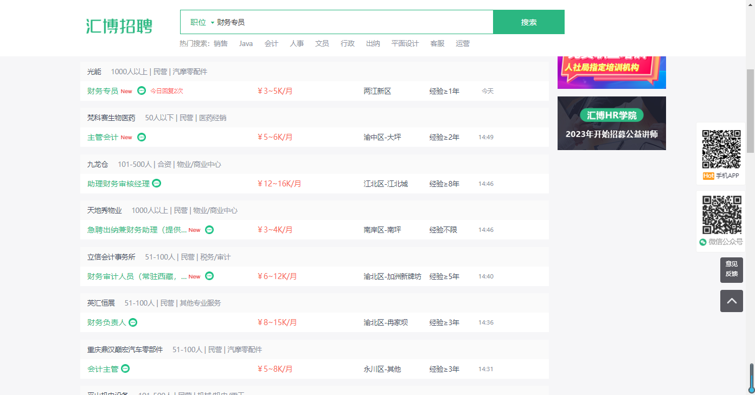Select hot search 运营
This screenshot has height=395, width=755.
(463, 43)
